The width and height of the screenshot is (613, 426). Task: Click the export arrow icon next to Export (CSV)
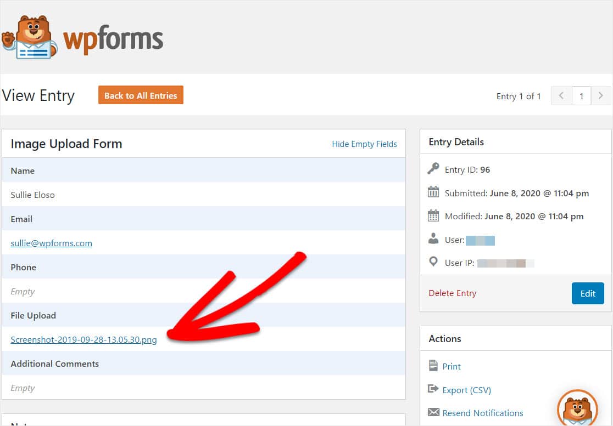click(x=433, y=389)
